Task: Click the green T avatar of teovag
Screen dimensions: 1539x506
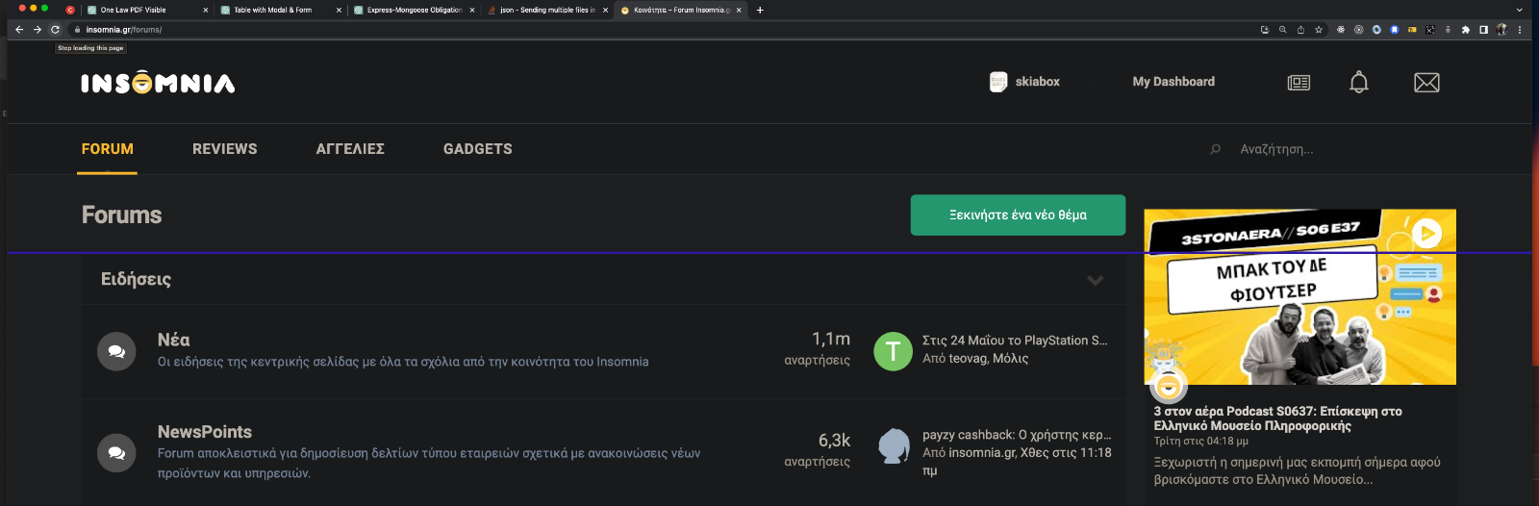Action: point(893,351)
